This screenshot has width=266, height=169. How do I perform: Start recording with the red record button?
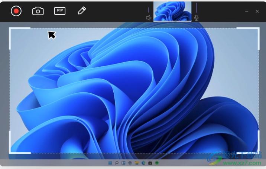[16, 11]
